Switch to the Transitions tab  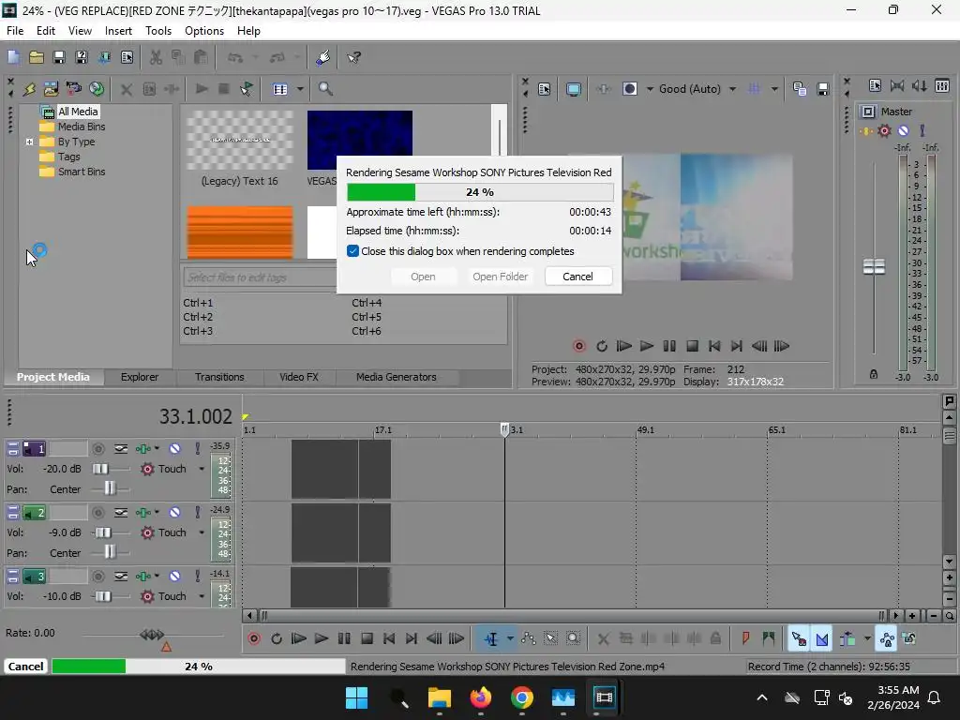(x=219, y=377)
